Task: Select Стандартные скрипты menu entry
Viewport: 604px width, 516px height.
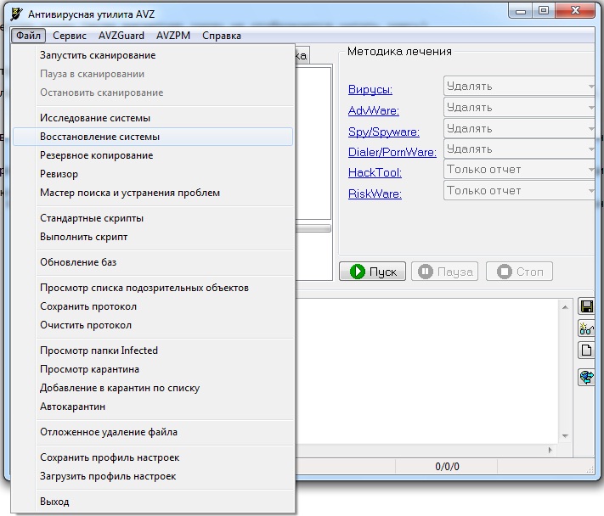Action: click(x=153, y=218)
